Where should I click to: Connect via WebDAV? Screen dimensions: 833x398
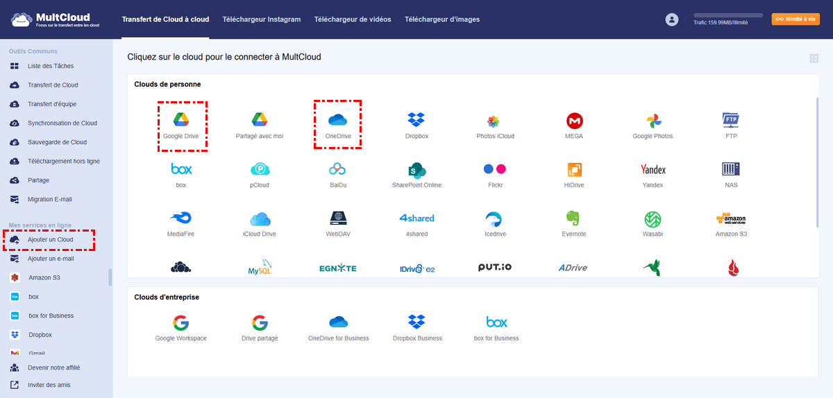coord(338,223)
